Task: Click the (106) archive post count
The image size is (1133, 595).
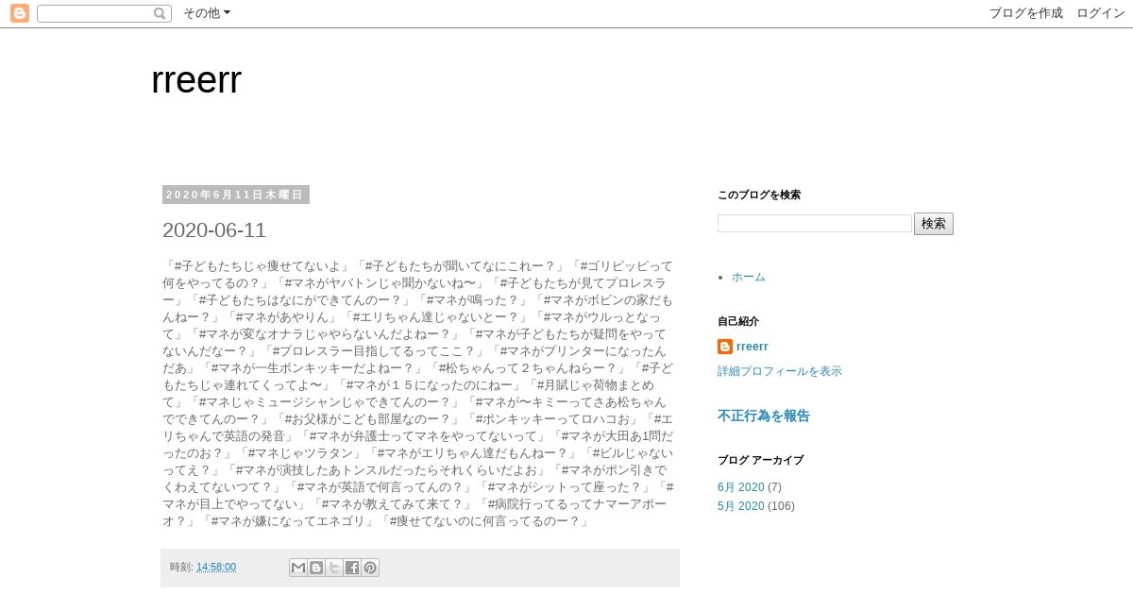Action: [x=782, y=506]
